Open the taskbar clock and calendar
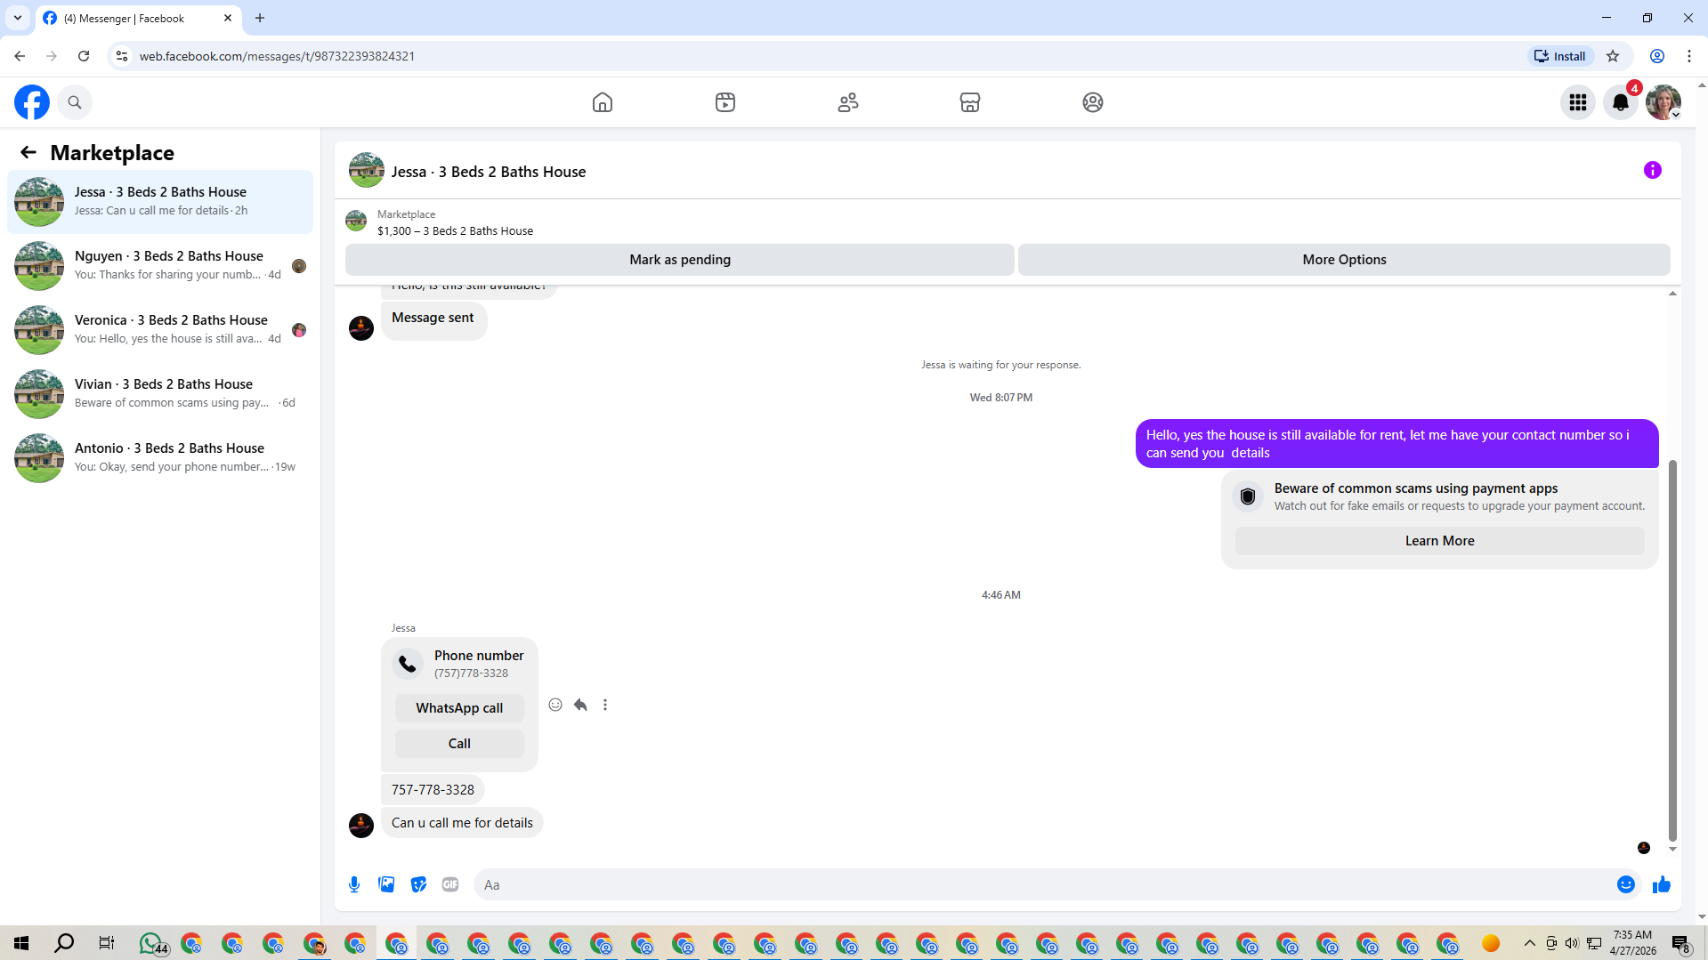1708x960 pixels. (1632, 943)
